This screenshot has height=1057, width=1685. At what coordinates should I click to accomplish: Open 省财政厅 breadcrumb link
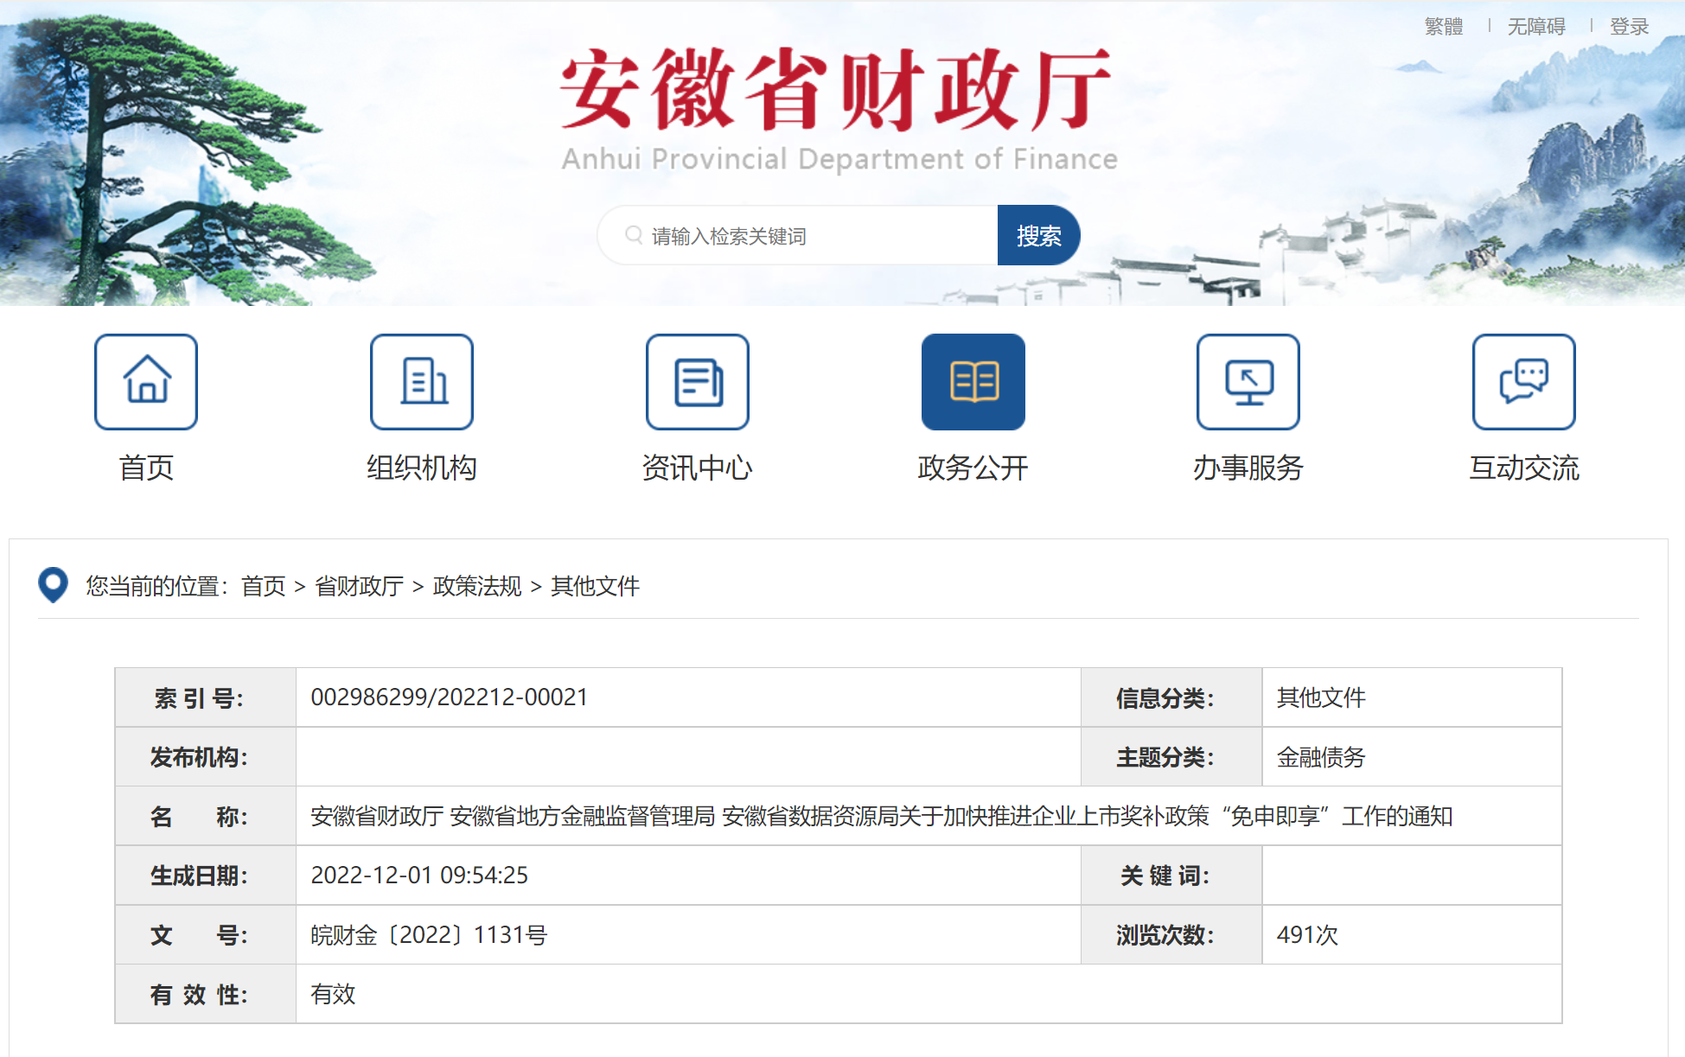coord(359,586)
